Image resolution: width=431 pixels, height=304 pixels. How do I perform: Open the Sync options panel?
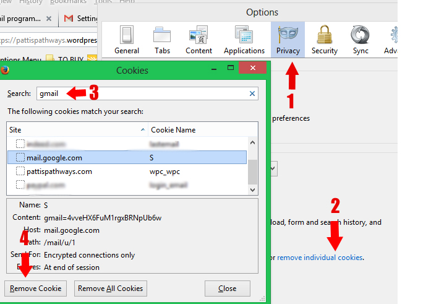coord(360,40)
